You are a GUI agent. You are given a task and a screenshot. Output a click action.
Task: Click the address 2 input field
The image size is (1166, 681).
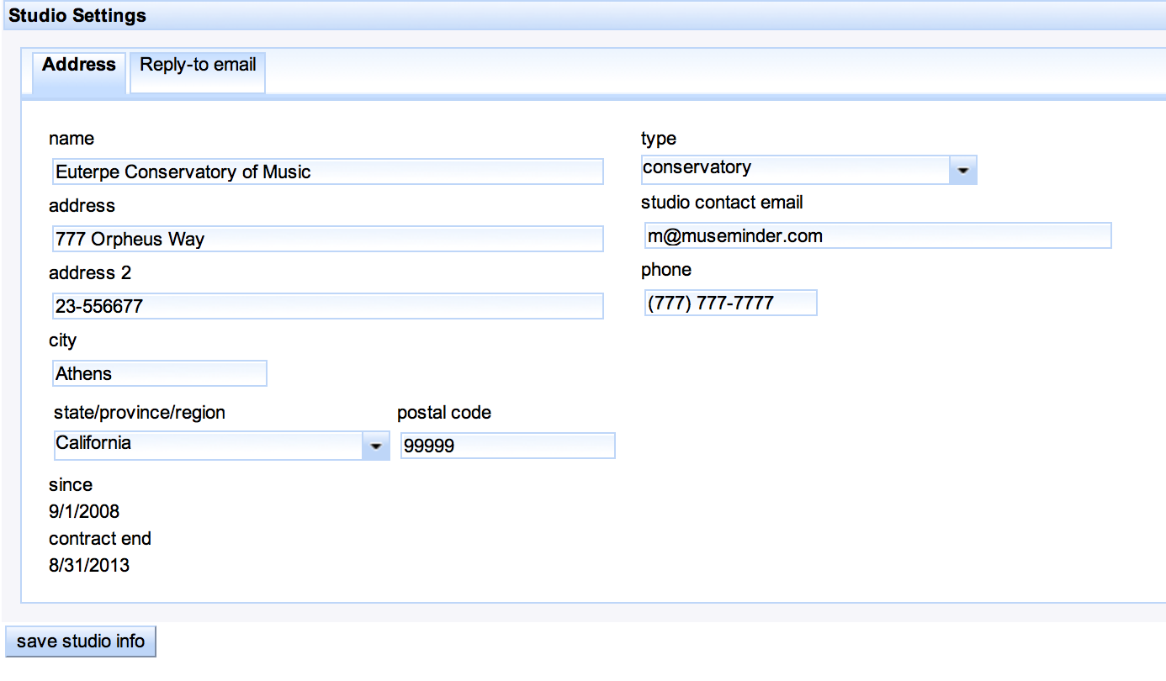pos(327,306)
